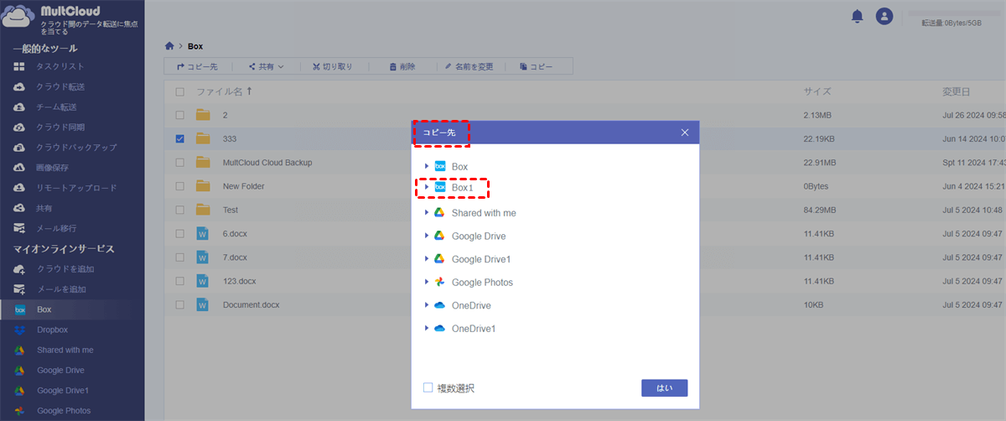Click the 名前を変更 toolbar button
Image resolution: width=1006 pixels, height=421 pixels.
tap(469, 66)
